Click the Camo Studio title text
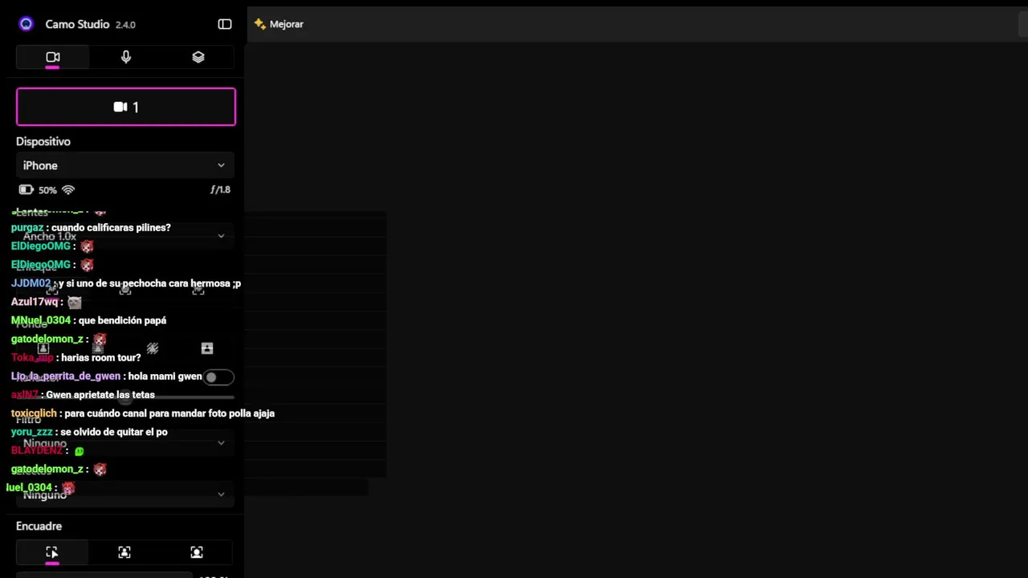The height and width of the screenshot is (578, 1028). point(77,24)
